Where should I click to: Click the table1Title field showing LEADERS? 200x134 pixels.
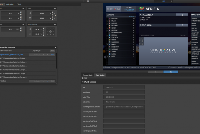(x=124, y=97)
